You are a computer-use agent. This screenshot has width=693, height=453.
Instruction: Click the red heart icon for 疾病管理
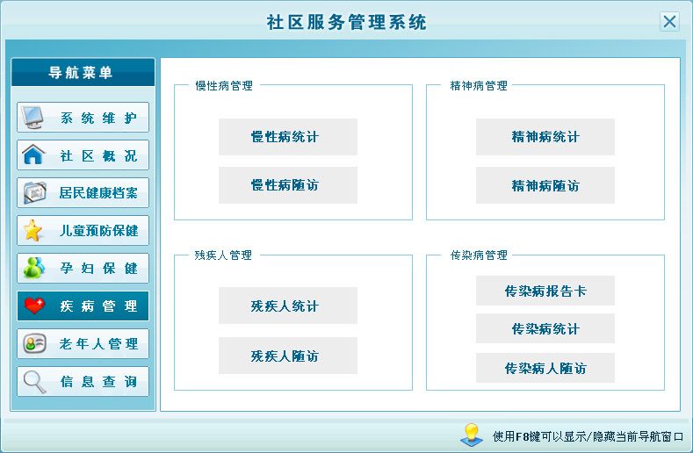[34, 306]
